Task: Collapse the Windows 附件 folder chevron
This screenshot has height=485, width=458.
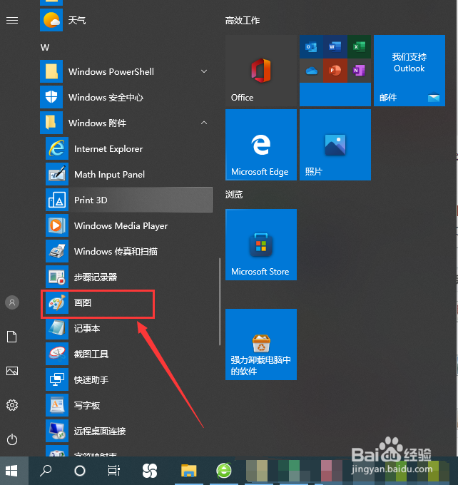Action: (204, 123)
